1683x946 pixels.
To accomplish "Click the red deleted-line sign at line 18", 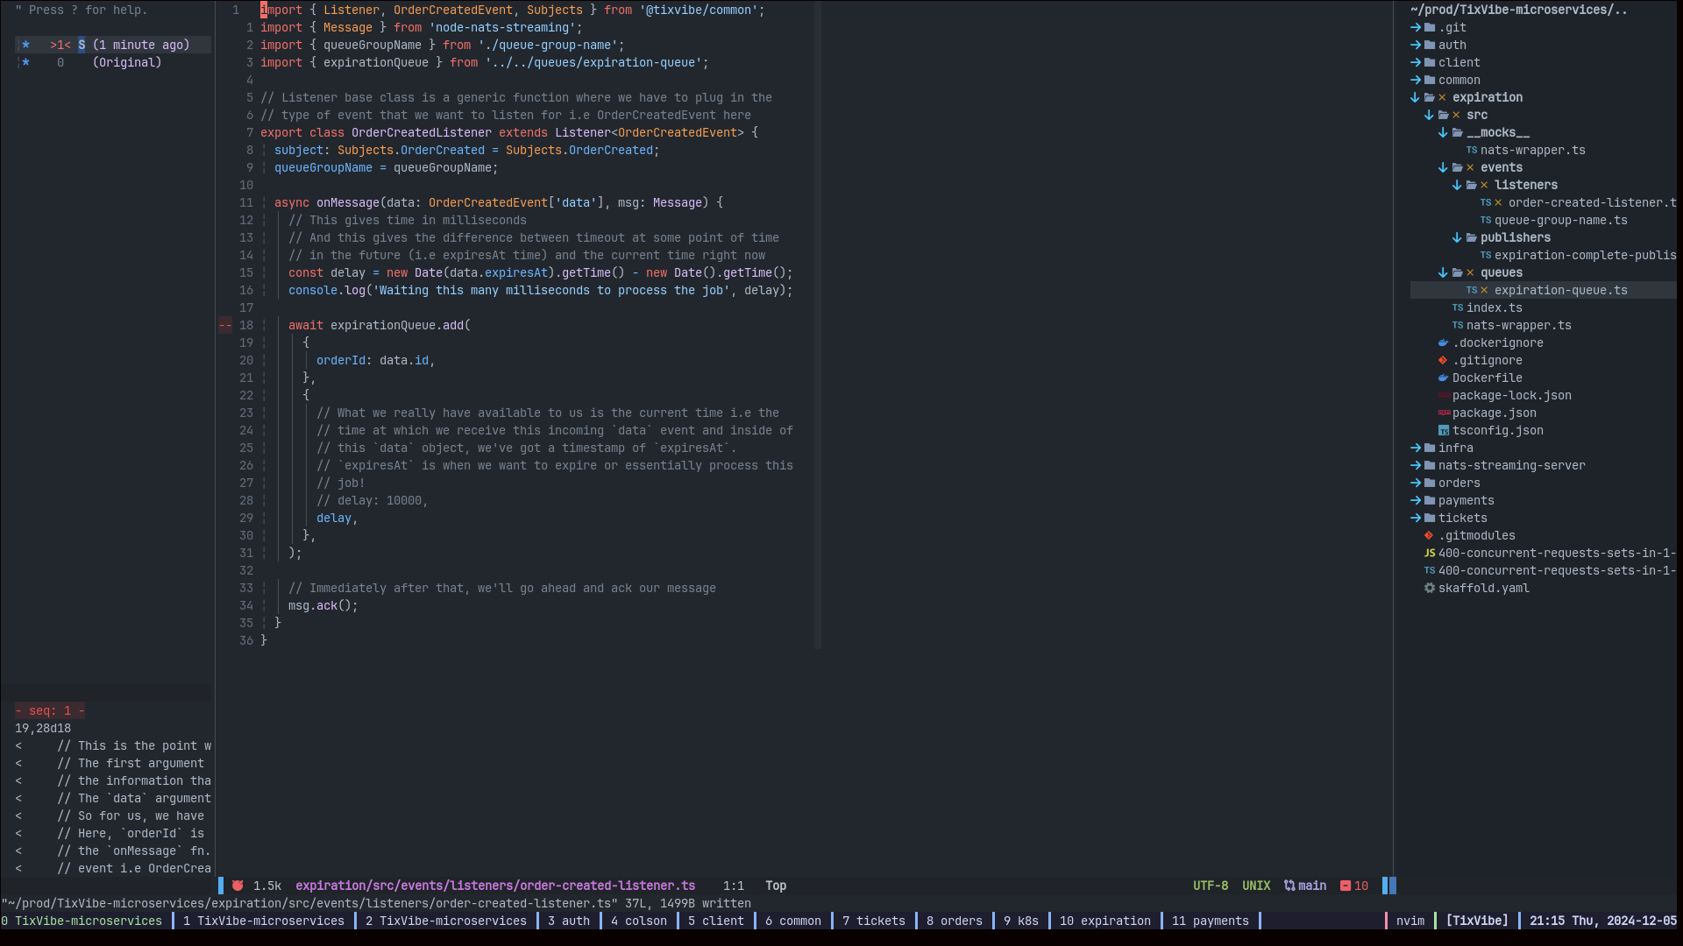I will point(225,325).
